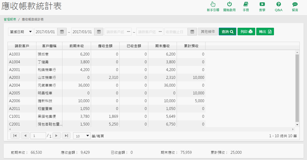Go to first page of results
Screen dimensions: 307x160
point(15,136)
